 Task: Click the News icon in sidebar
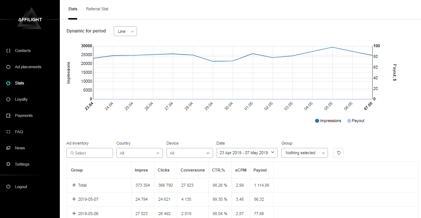pyautogui.click(x=8, y=148)
